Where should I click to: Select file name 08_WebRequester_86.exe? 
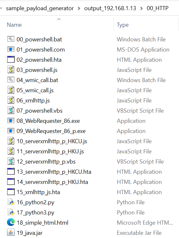48,121
